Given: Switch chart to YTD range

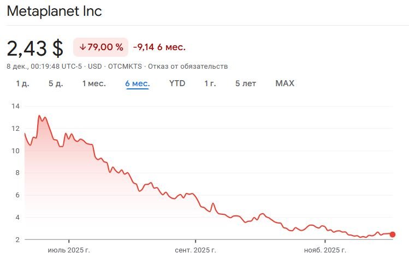Looking at the screenshot, I should (x=177, y=83).
